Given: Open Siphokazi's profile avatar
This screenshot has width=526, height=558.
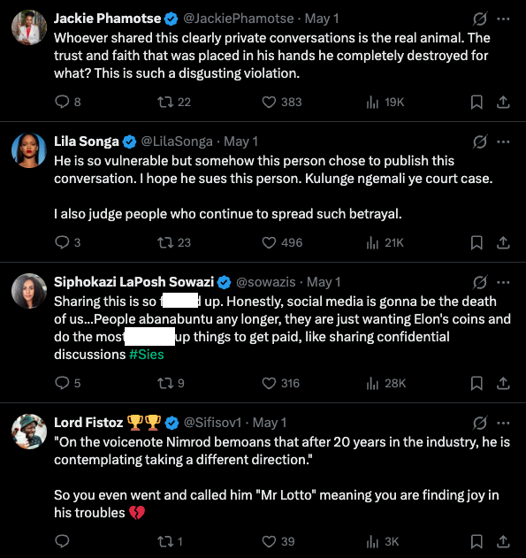Looking at the screenshot, I should [x=29, y=291].
